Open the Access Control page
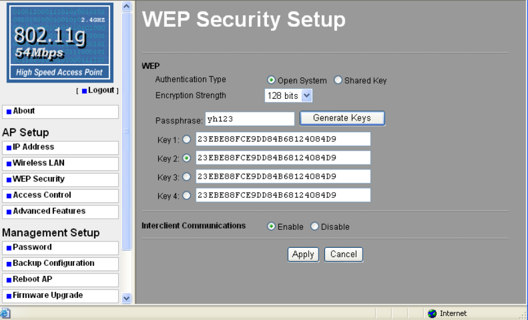Viewport: 528px width, 320px height. click(60, 195)
